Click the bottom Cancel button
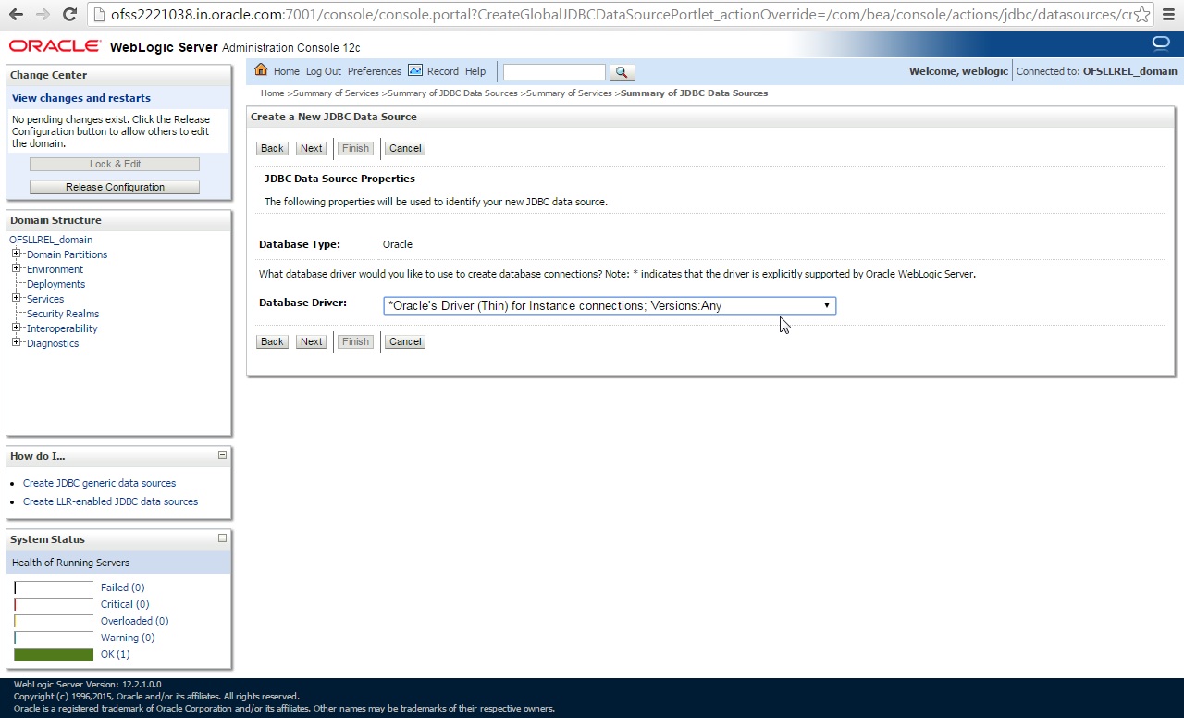This screenshot has height=718, width=1184. click(x=405, y=341)
